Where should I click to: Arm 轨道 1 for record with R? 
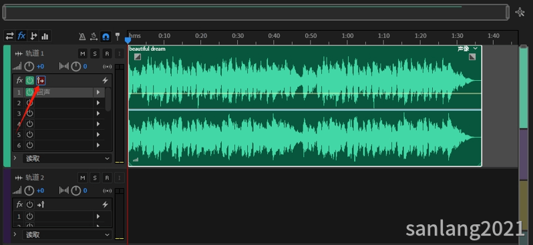pos(107,53)
